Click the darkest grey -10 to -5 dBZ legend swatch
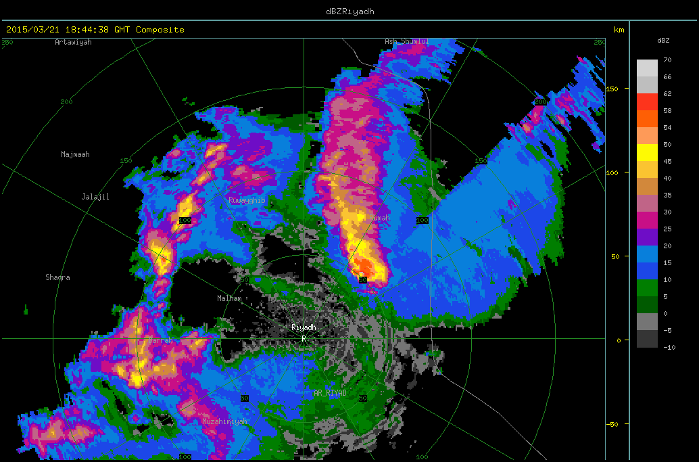Image resolution: width=699 pixels, height=462 pixels. 647,339
